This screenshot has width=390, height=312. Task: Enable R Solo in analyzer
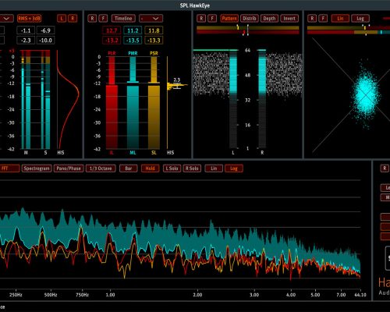(x=192, y=168)
